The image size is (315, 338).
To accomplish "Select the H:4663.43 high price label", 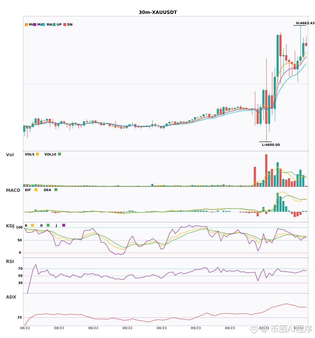I will click(305, 23).
